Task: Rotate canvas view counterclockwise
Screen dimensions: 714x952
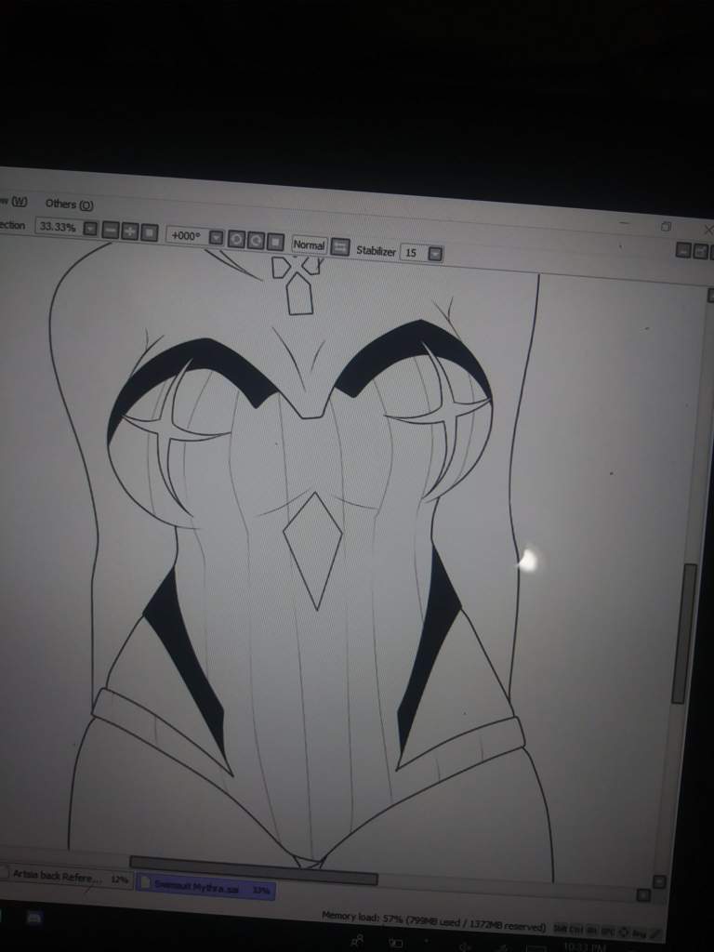Action: pos(235,238)
